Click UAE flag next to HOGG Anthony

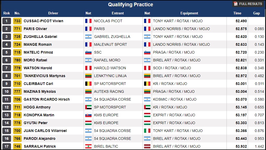[88, 107]
